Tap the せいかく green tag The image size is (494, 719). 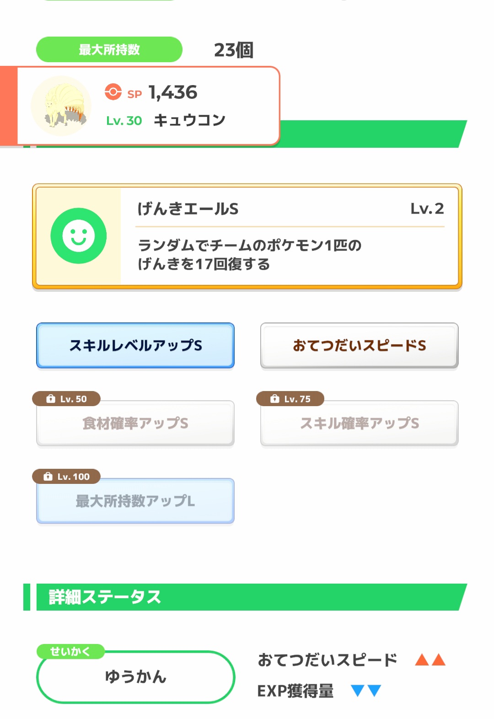[x=70, y=651]
